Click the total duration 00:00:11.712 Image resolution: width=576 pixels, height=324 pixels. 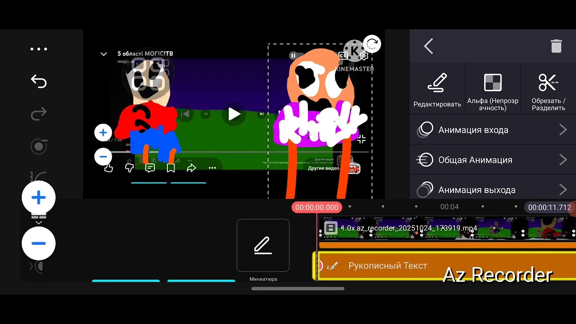pyautogui.click(x=549, y=207)
